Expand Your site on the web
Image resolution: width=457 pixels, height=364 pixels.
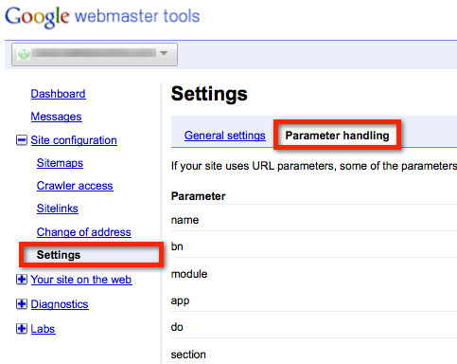[x=22, y=280]
